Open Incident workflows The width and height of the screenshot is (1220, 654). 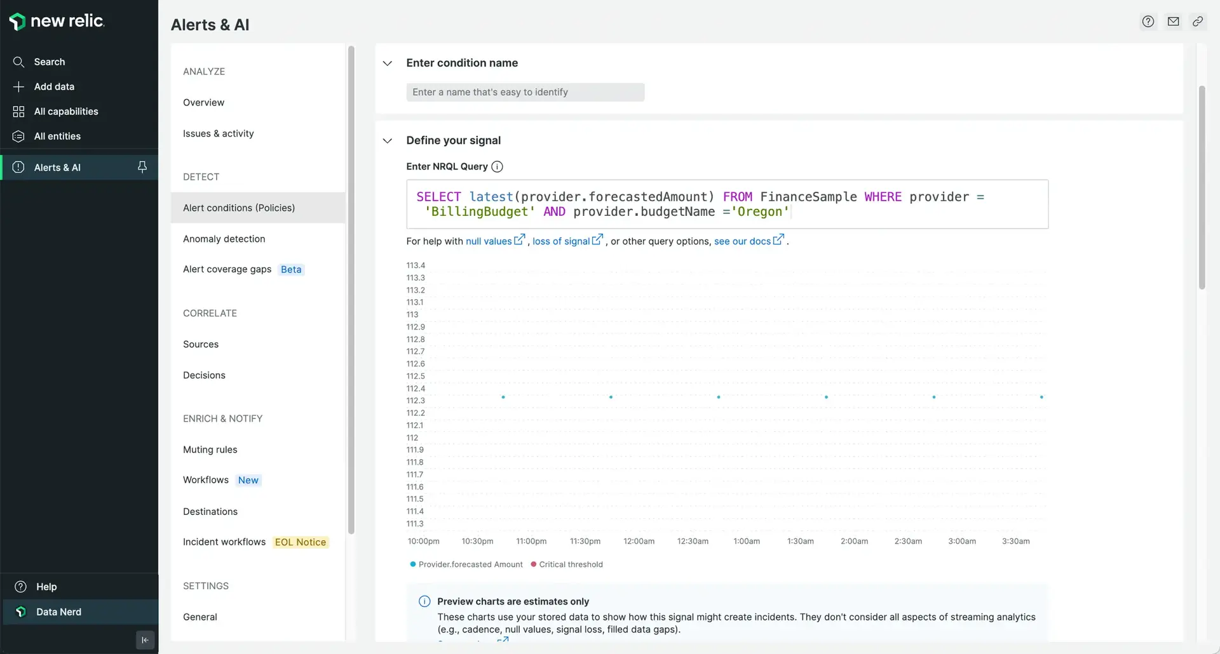coord(224,542)
